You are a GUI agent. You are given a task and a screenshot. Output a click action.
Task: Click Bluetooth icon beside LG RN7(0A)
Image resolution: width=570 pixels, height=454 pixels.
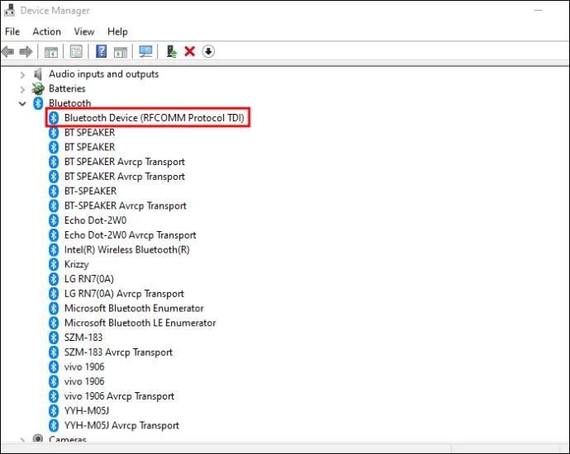pyautogui.click(x=54, y=279)
